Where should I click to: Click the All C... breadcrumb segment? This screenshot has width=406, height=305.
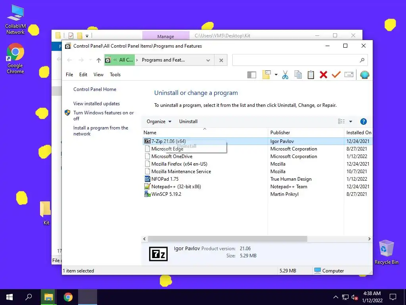tap(126, 60)
